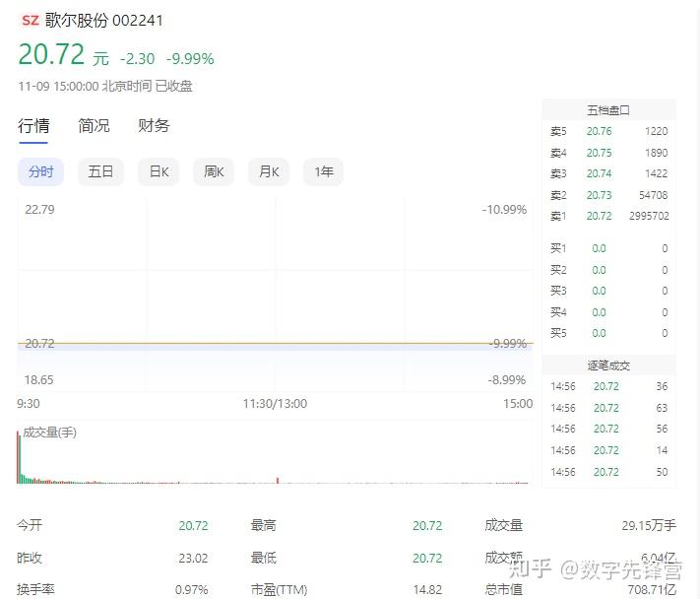Click the current price 20.72 元

pyautogui.click(x=63, y=54)
